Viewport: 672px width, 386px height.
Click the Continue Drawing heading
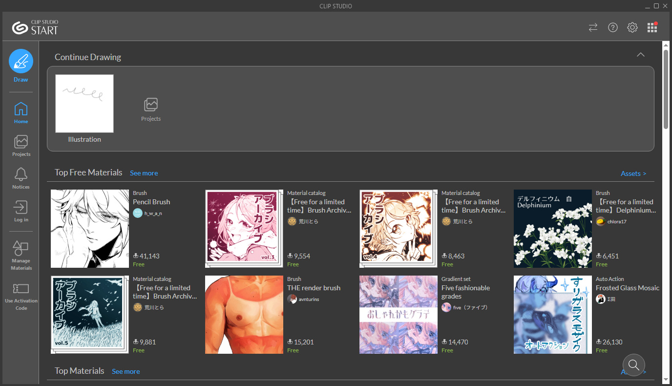(88, 57)
